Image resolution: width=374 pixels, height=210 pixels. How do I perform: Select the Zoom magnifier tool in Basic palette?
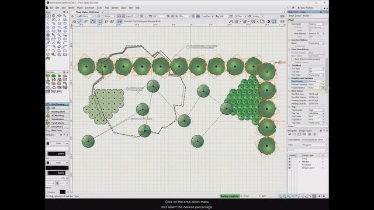(x=65, y=16)
